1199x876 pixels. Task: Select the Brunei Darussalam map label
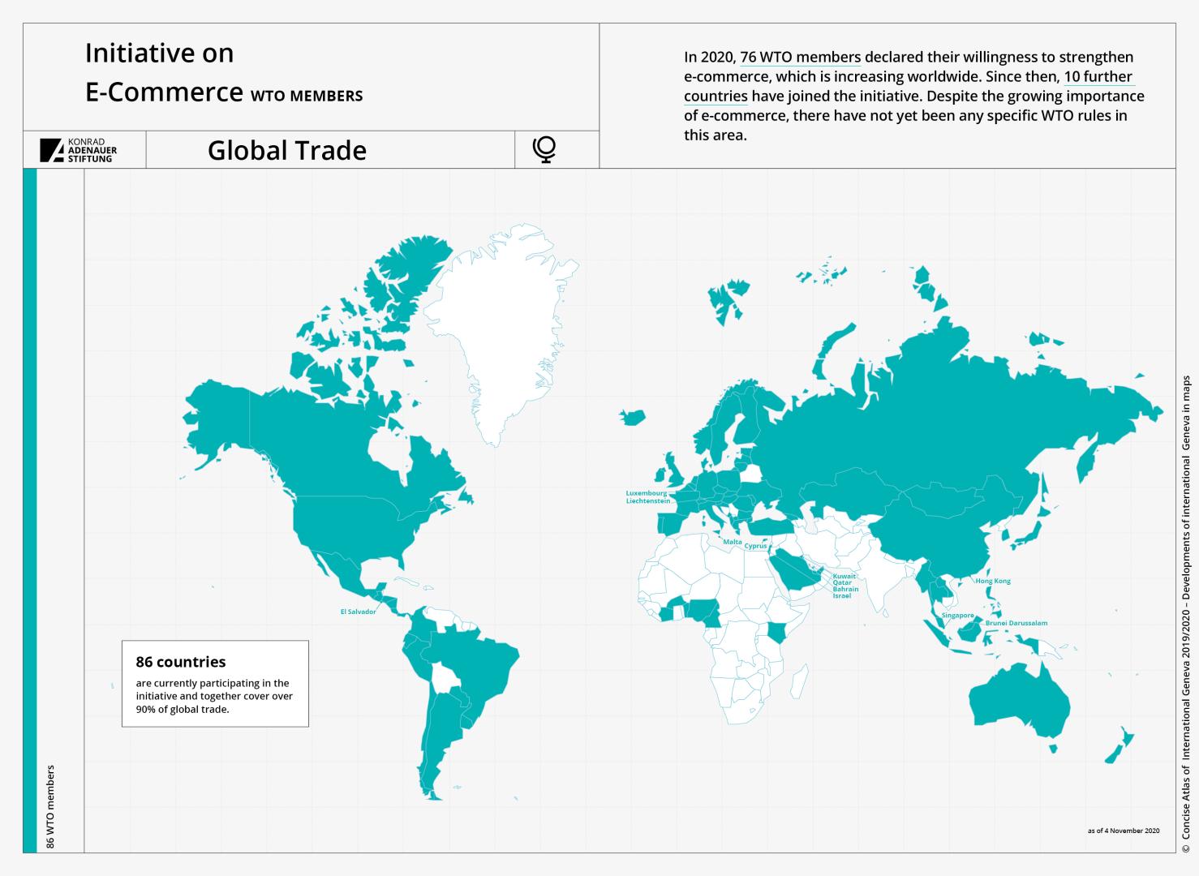(x=1016, y=623)
